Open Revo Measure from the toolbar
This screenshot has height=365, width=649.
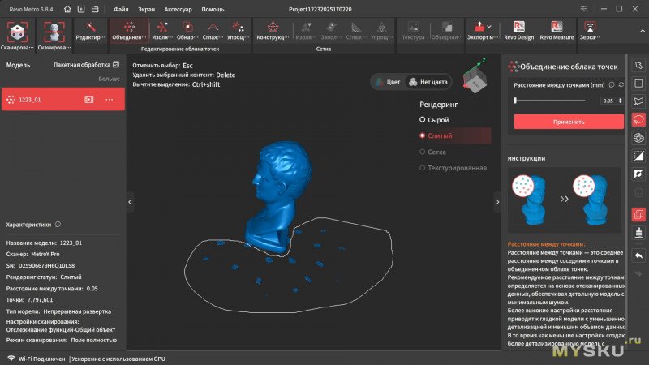(557, 32)
